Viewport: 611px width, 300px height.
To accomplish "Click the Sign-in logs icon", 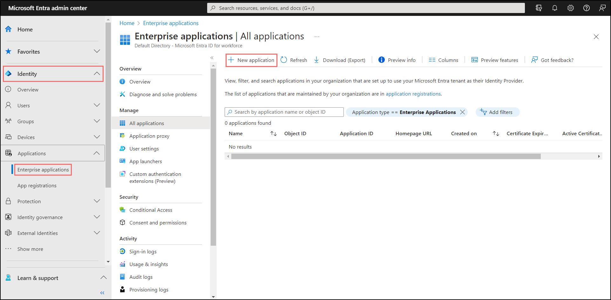I will 122,251.
